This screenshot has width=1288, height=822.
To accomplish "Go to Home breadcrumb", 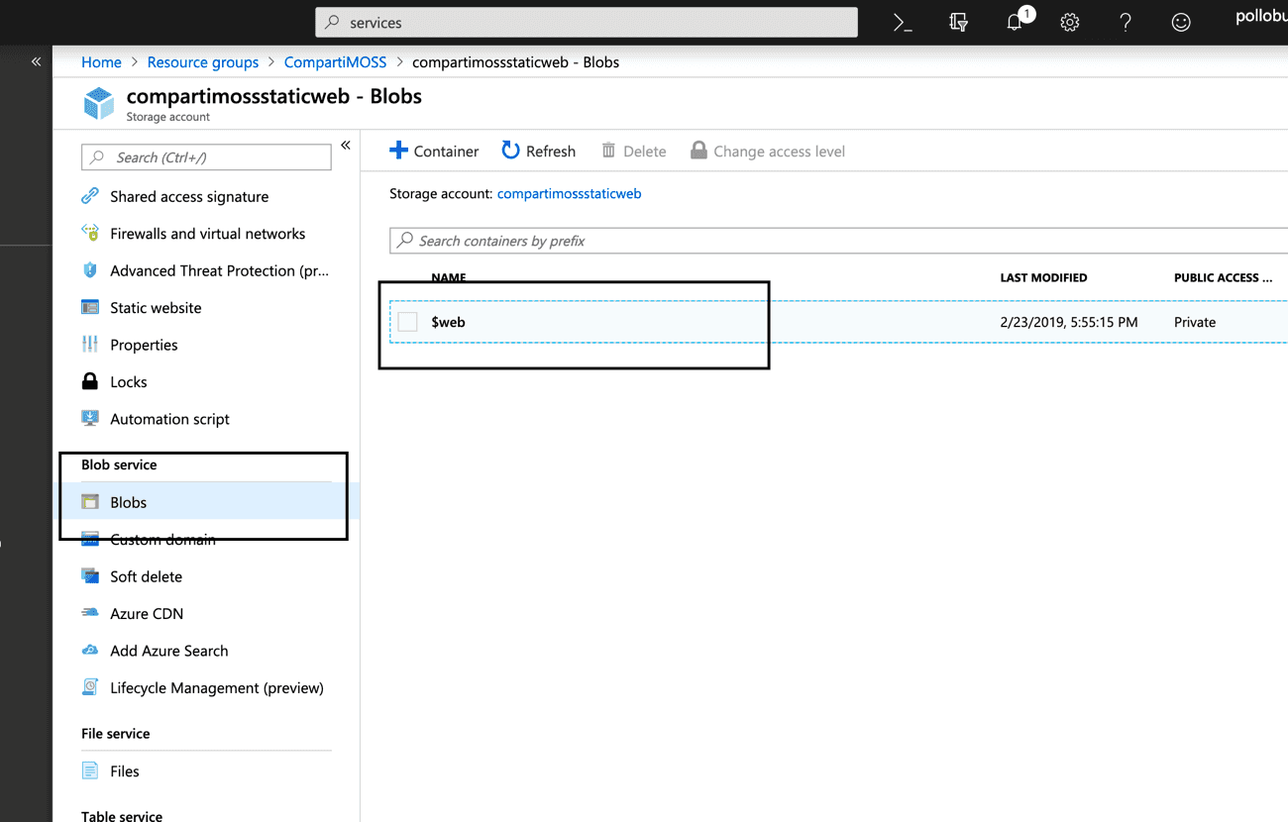I will click(x=101, y=61).
